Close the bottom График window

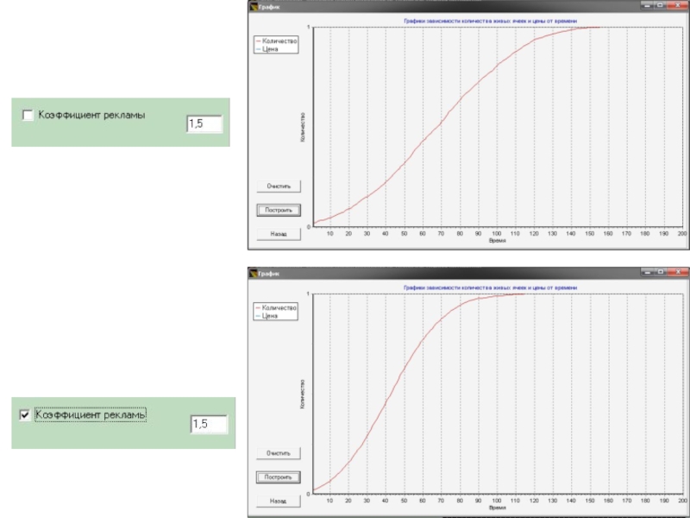point(678,272)
